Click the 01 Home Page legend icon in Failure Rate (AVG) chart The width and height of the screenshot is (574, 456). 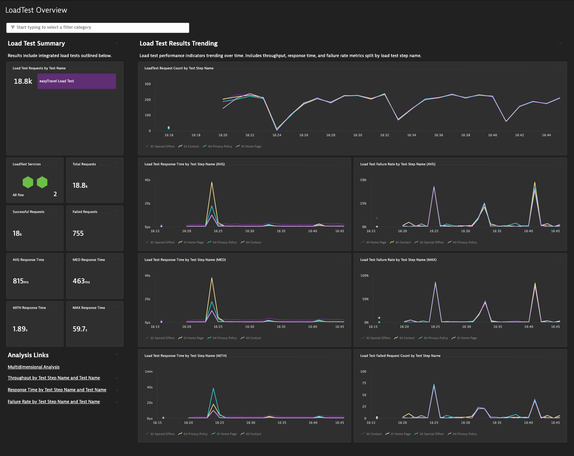click(x=363, y=242)
